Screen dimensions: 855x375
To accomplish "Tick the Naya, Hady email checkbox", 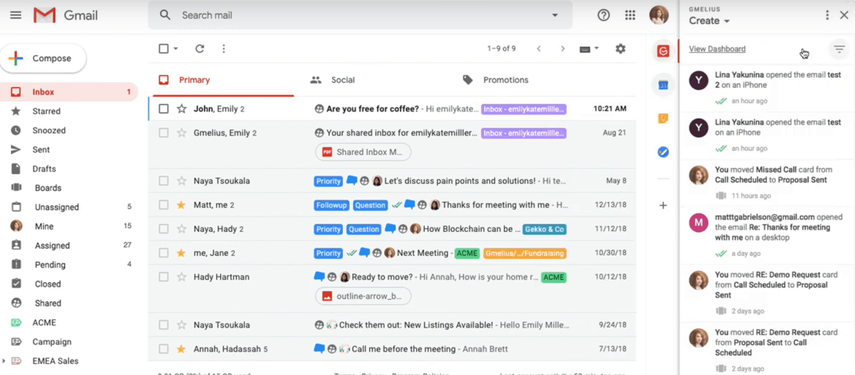I will [x=164, y=229].
